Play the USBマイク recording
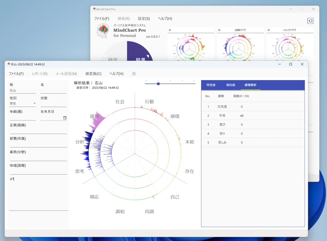Viewport: 327px width, 241px height. [219, 30]
